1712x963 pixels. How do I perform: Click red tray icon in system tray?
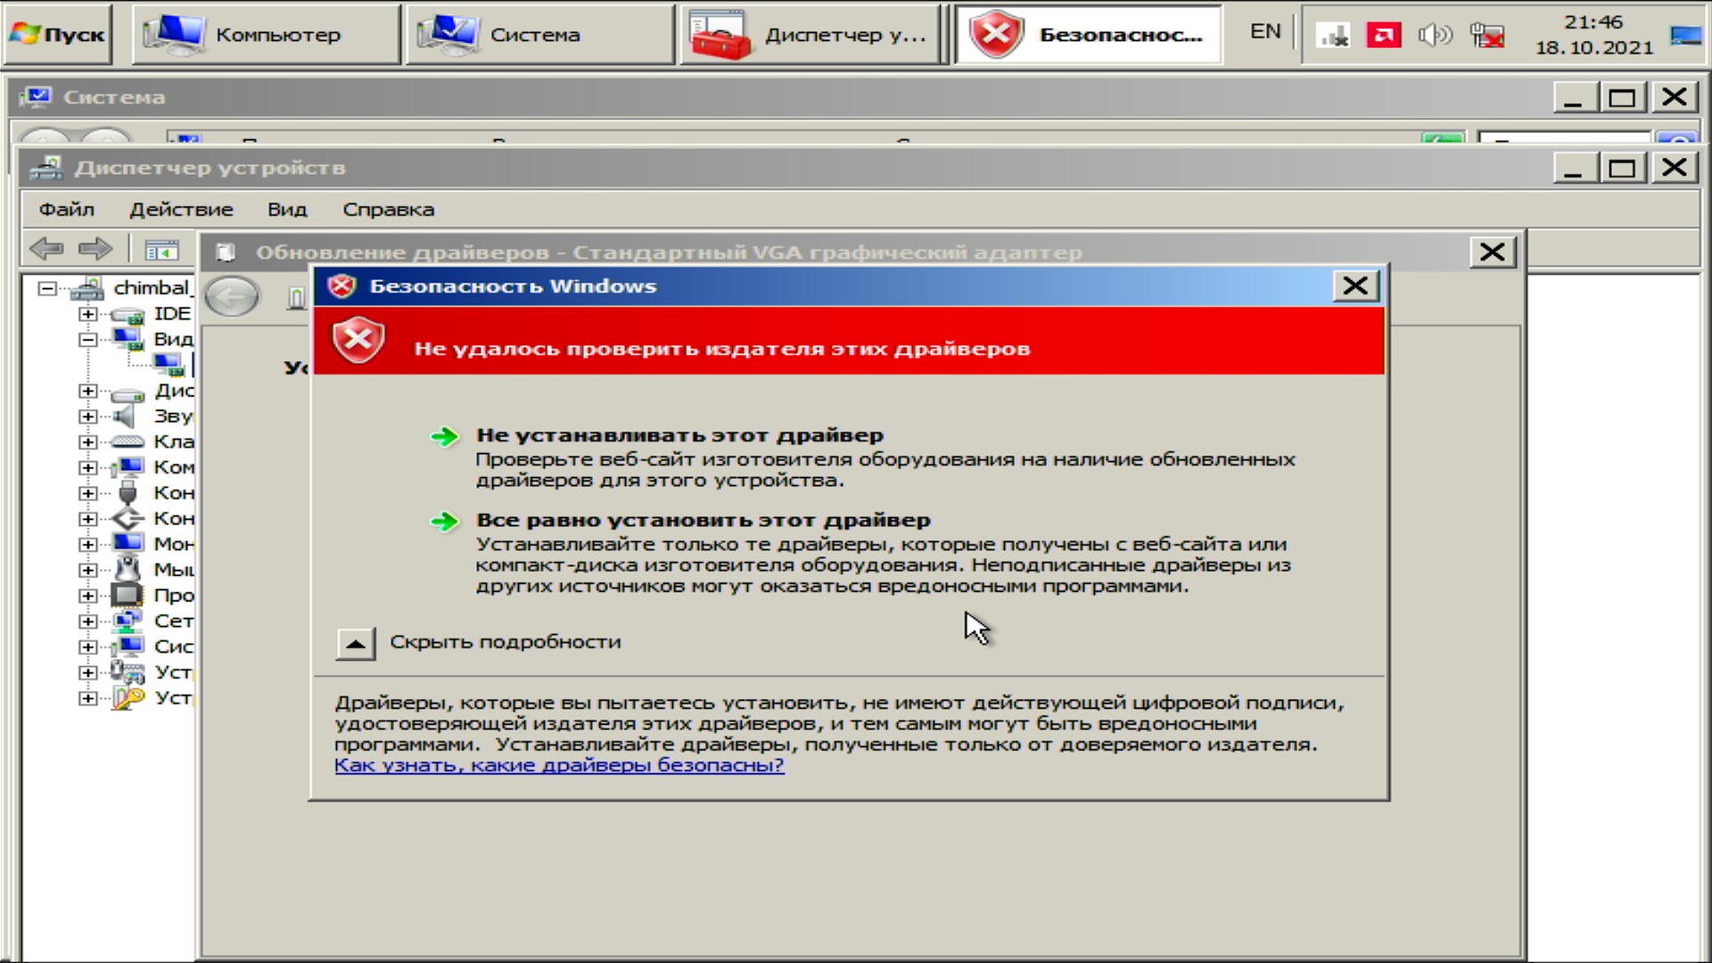click(x=1383, y=36)
